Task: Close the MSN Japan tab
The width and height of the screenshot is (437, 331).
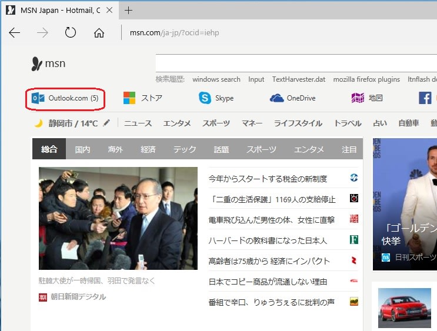Action: tap(109, 11)
